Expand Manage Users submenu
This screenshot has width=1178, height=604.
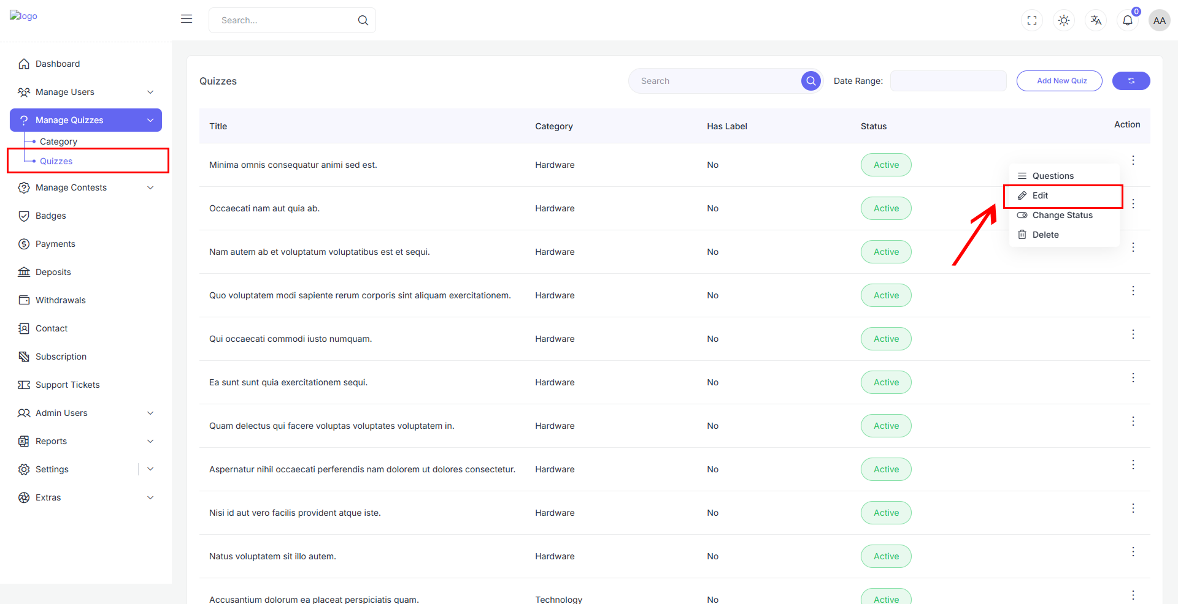pyautogui.click(x=86, y=92)
